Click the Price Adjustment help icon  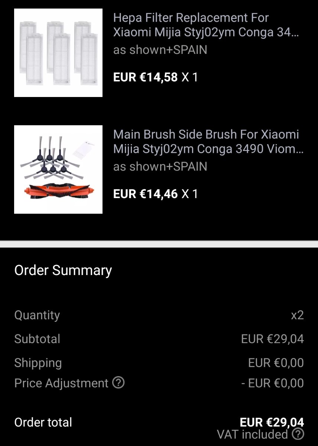coord(118,382)
